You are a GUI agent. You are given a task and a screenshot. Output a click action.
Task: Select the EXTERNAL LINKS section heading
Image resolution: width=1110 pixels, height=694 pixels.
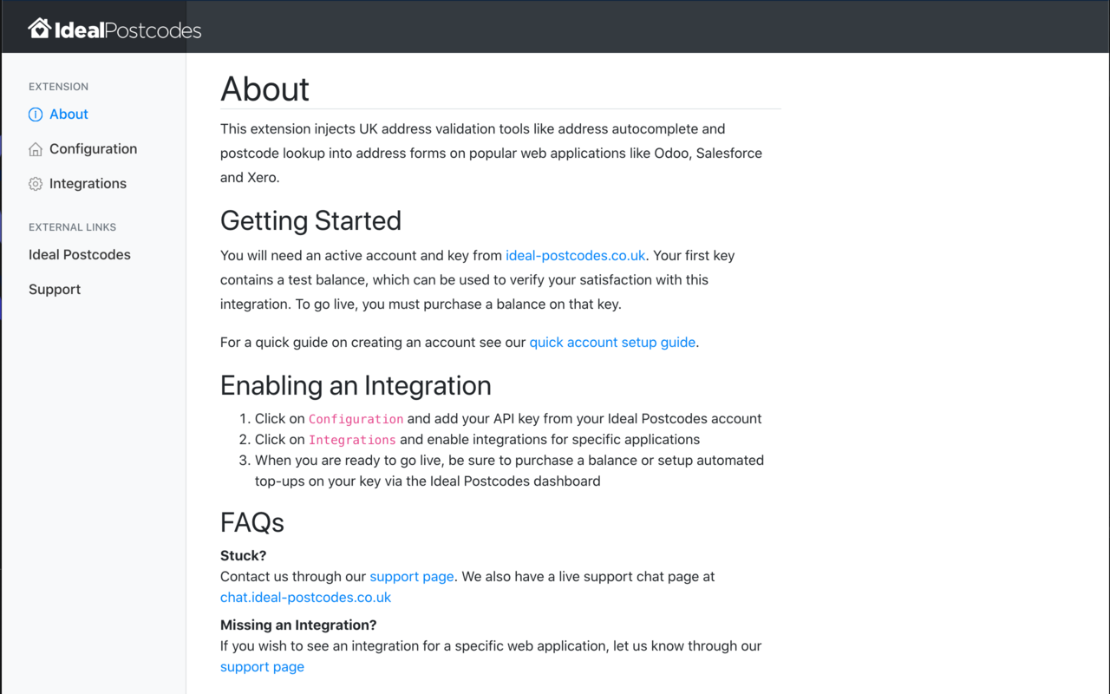(x=72, y=227)
